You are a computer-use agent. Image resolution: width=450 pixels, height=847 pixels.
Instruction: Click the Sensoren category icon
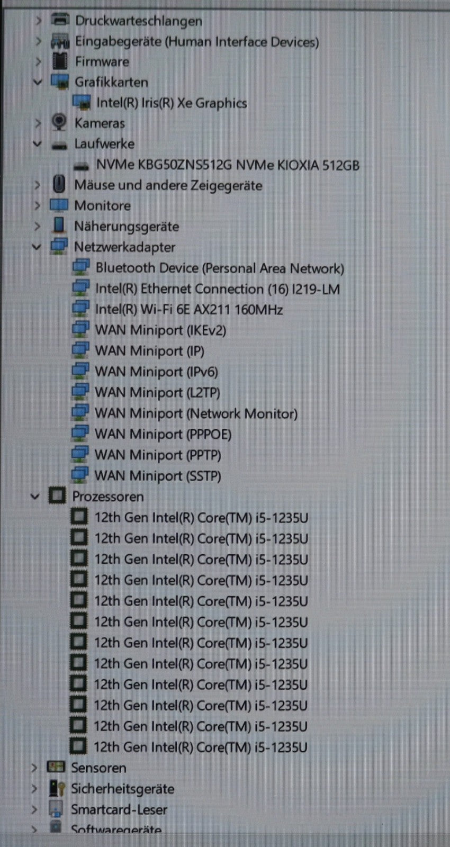(56, 767)
